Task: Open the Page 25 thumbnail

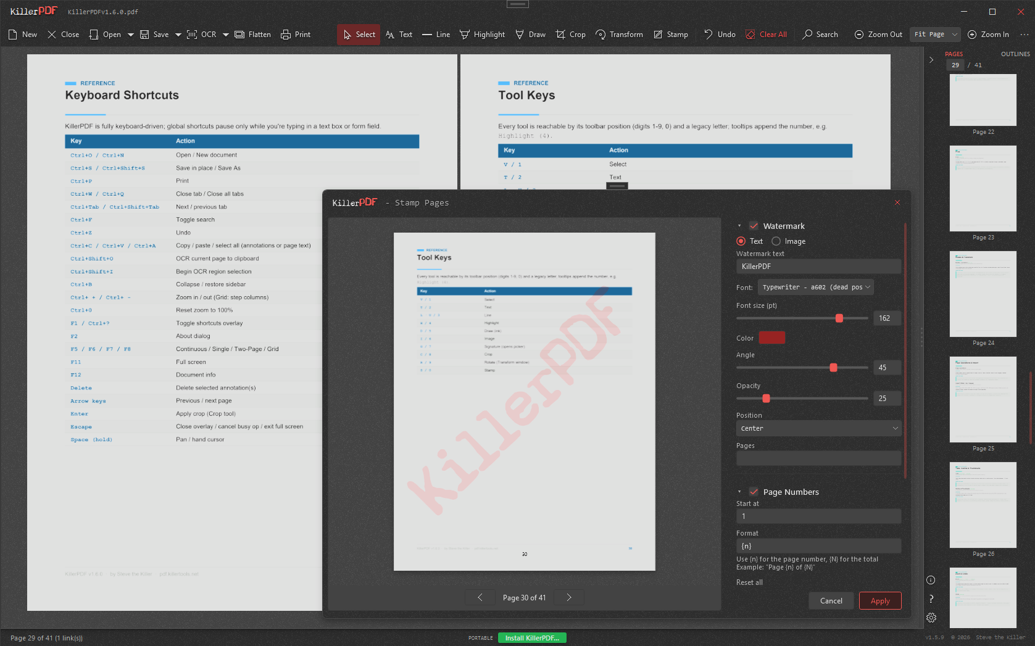Action: point(983,400)
